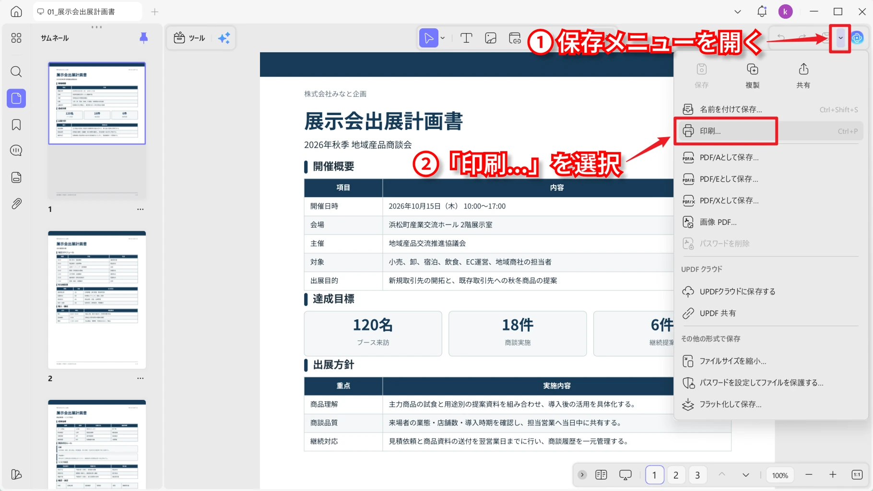Open the comments panel icon
Image resolution: width=873 pixels, height=491 pixels.
tap(16, 151)
